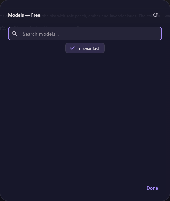170x201 pixels.
Task: Toggle the openai-fast model selection
Action: (x=85, y=48)
